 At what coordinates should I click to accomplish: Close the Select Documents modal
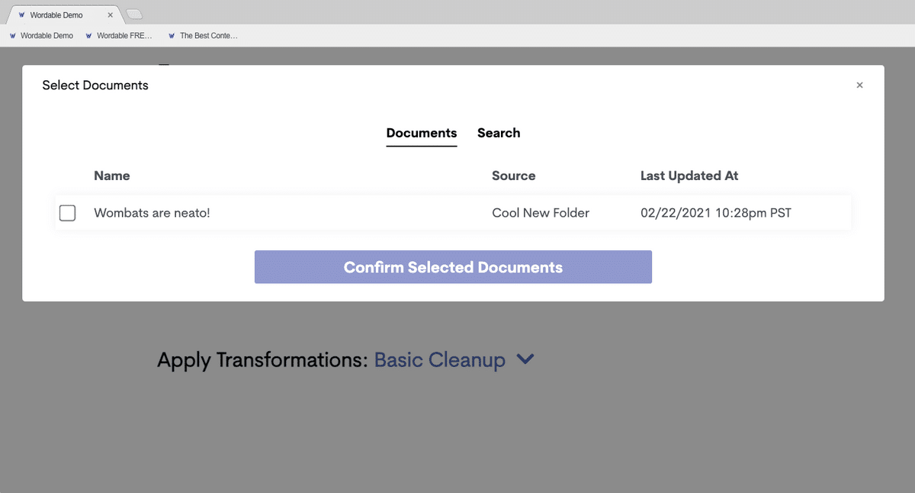859,85
